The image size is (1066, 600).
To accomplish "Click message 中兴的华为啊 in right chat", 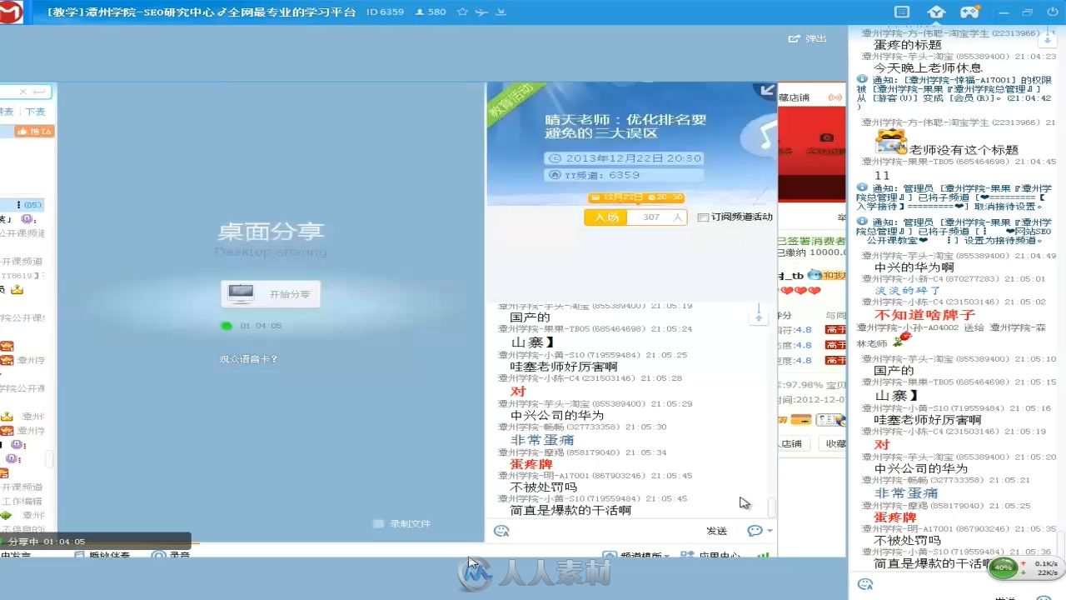I will (x=914, y=267).
